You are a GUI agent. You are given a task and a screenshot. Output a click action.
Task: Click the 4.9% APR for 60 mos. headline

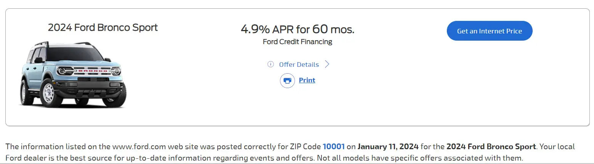click(x=297, y=29)
